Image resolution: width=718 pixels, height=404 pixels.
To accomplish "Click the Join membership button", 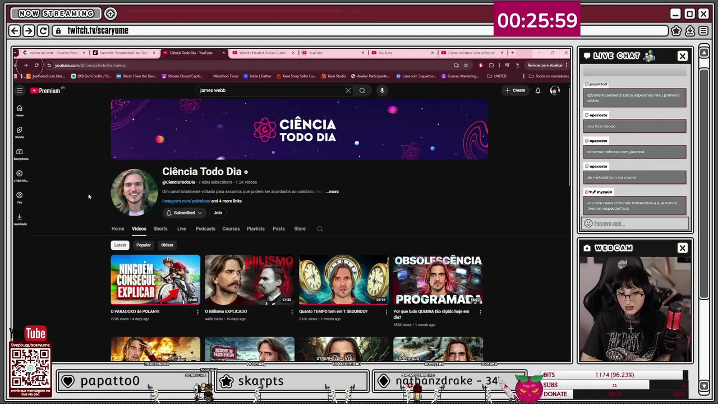I will click(218, 213).
